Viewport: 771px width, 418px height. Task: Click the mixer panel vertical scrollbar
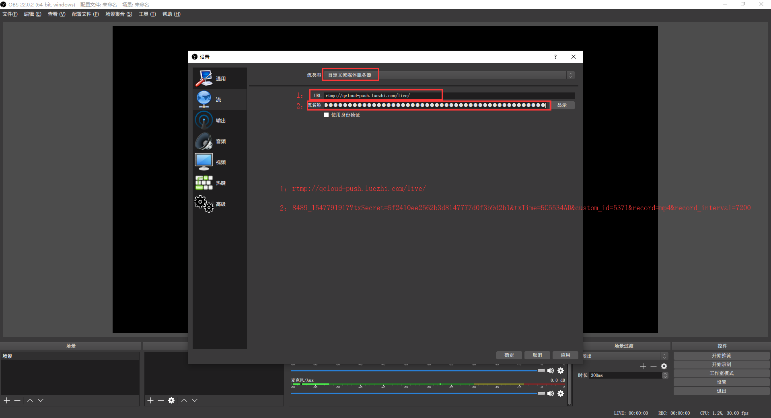pyautogui.click(x=570, y=385)
